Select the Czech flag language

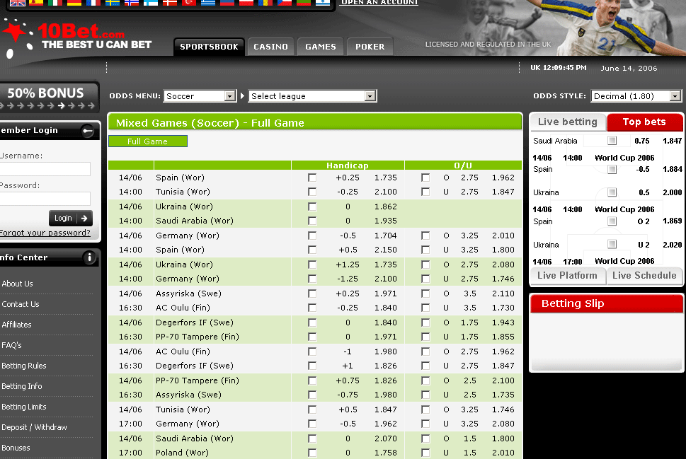click(285, 2)
